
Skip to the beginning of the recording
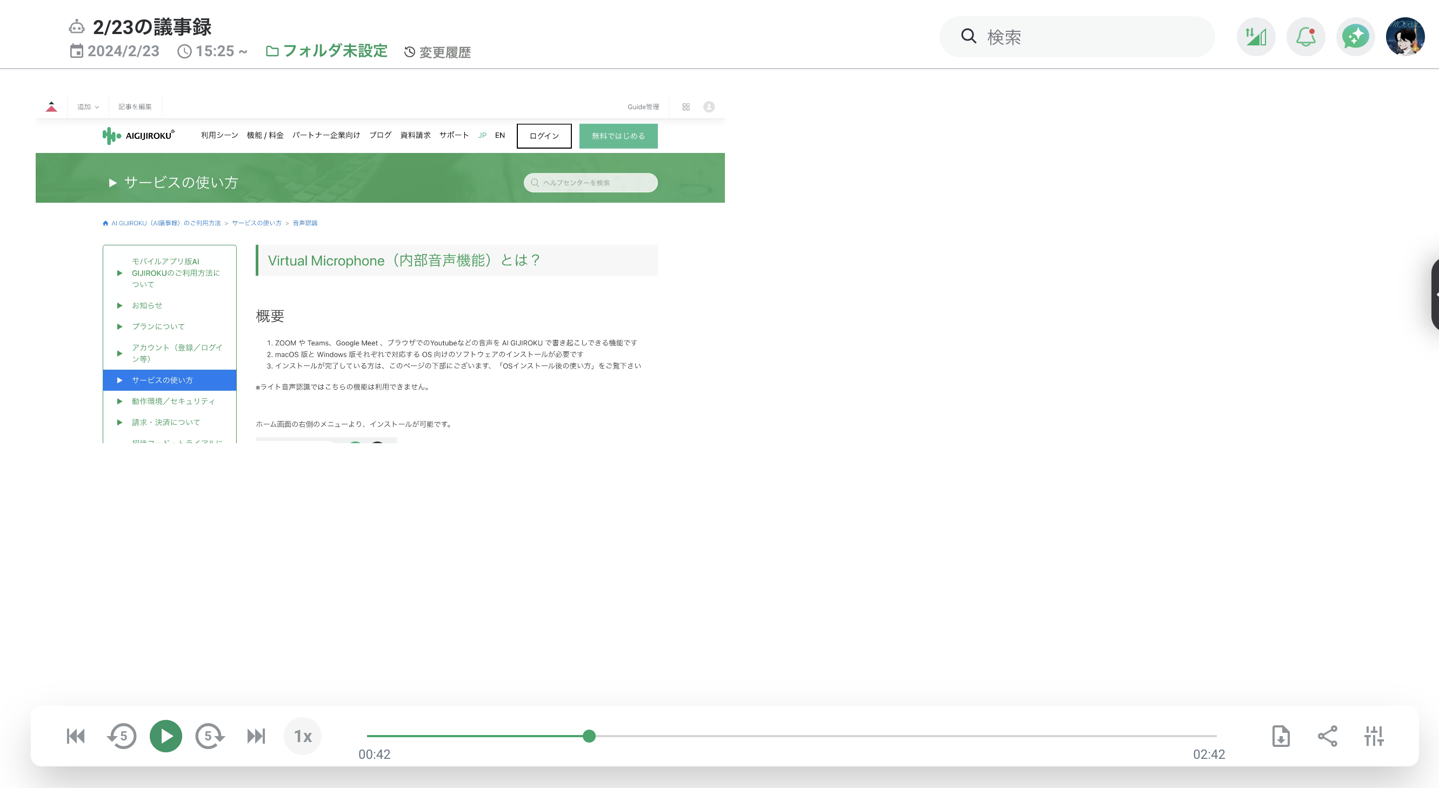tap(76, 736)
